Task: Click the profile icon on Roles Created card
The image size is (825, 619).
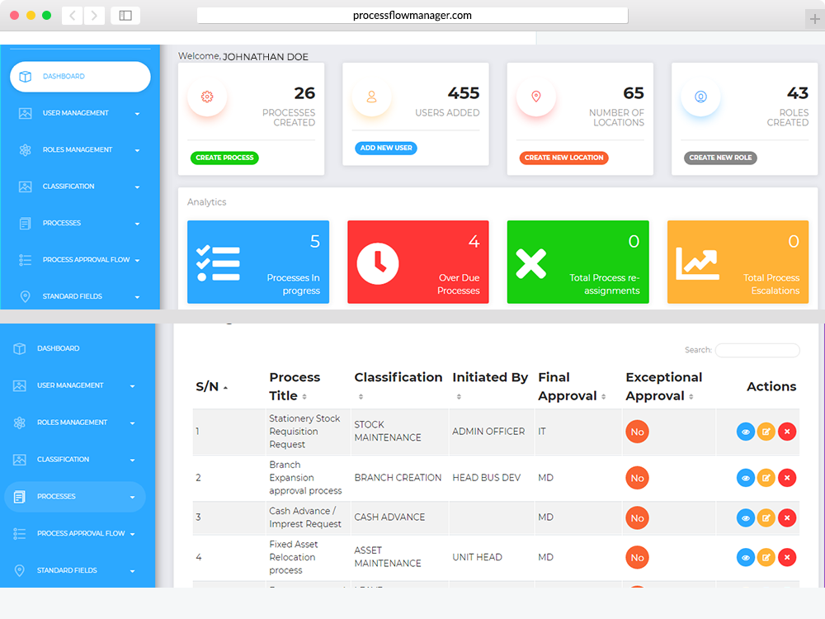Action: point(700,97)
